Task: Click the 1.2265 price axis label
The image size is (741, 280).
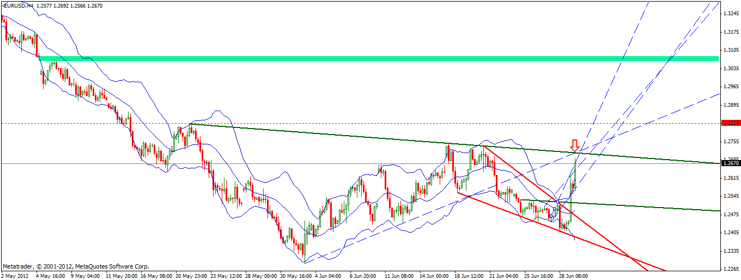Action: click(730, 269)
